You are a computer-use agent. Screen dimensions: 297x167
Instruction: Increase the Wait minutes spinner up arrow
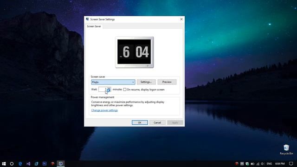(x=110, y=88)
